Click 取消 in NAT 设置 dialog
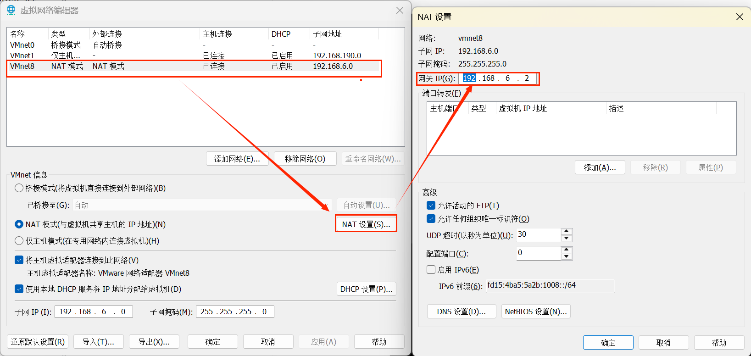 click(x=663, y=343)
